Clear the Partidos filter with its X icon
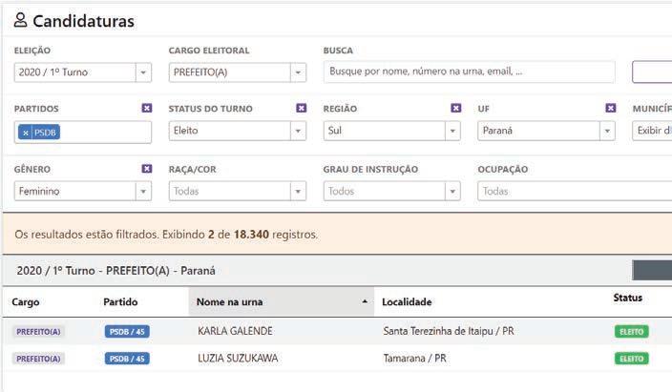The height and width of the screenshot is (392, 672). coord(146,109)
